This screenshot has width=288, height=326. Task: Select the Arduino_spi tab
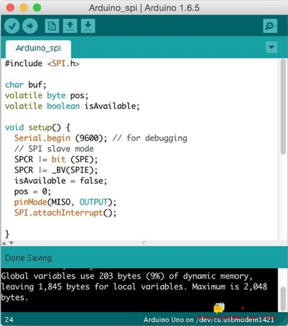coord(38,48)
